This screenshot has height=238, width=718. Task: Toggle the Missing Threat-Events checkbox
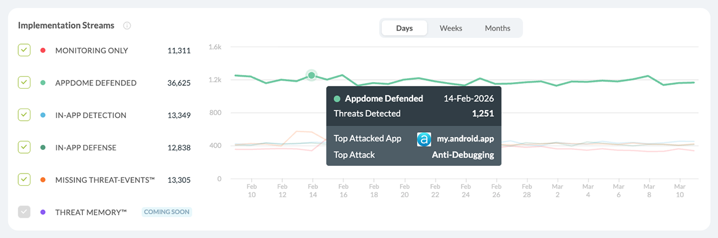coord(24,180)
